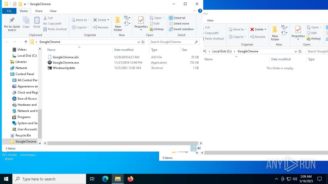
Task: Click Copy path in front window
Action: [x=52, y=24]
